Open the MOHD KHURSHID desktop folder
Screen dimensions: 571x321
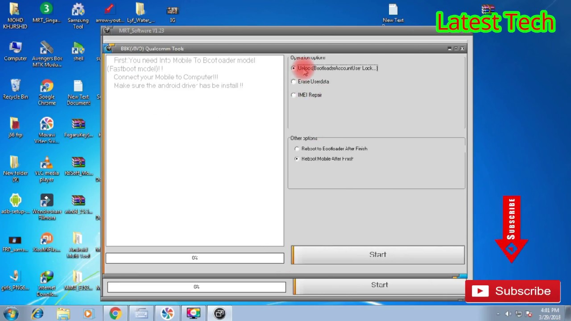pos(15,16)
